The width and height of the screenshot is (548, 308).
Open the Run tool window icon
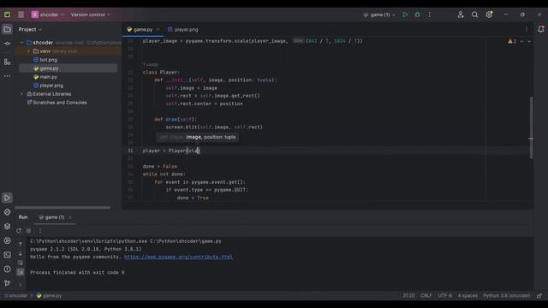7,198
